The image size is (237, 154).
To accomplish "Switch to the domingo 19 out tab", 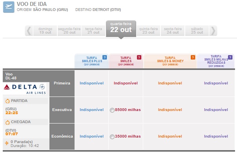I will tap(45, 31).
